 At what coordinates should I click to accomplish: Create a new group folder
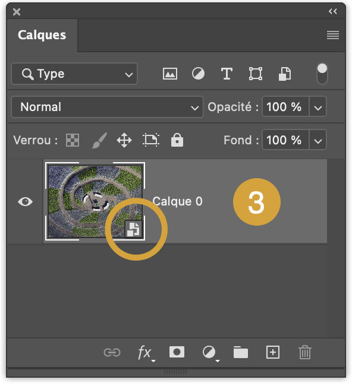pos(241,352)
